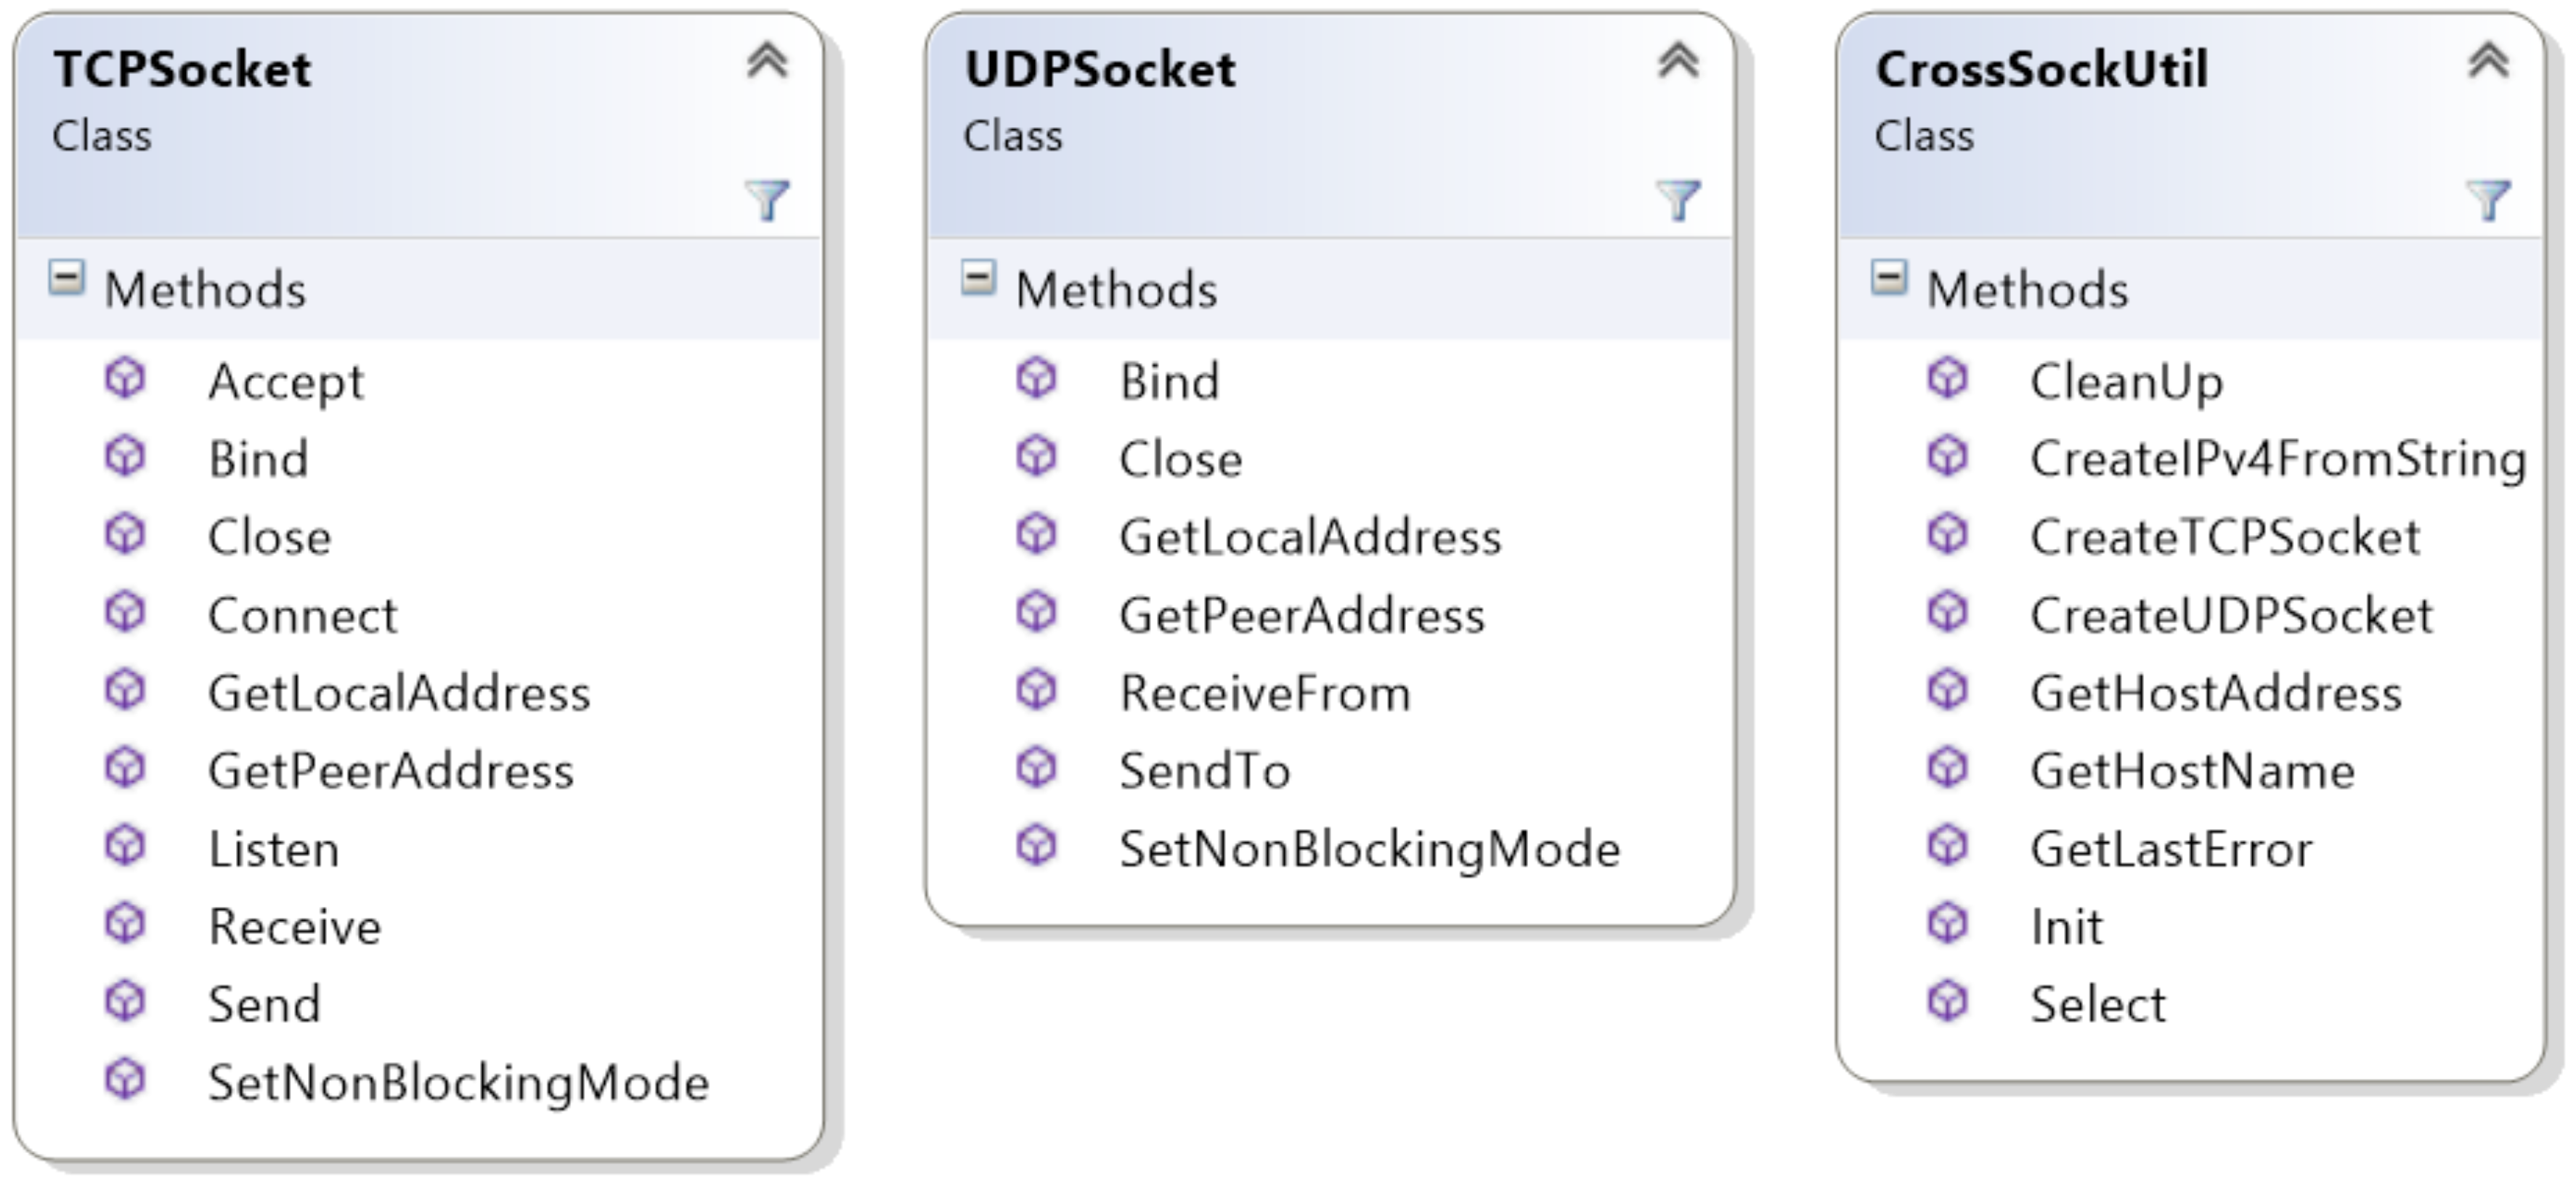The height and width of the screenshot is (1185, 2576).
Task: Click the TCPSocket class title
Action: [182, 70]
